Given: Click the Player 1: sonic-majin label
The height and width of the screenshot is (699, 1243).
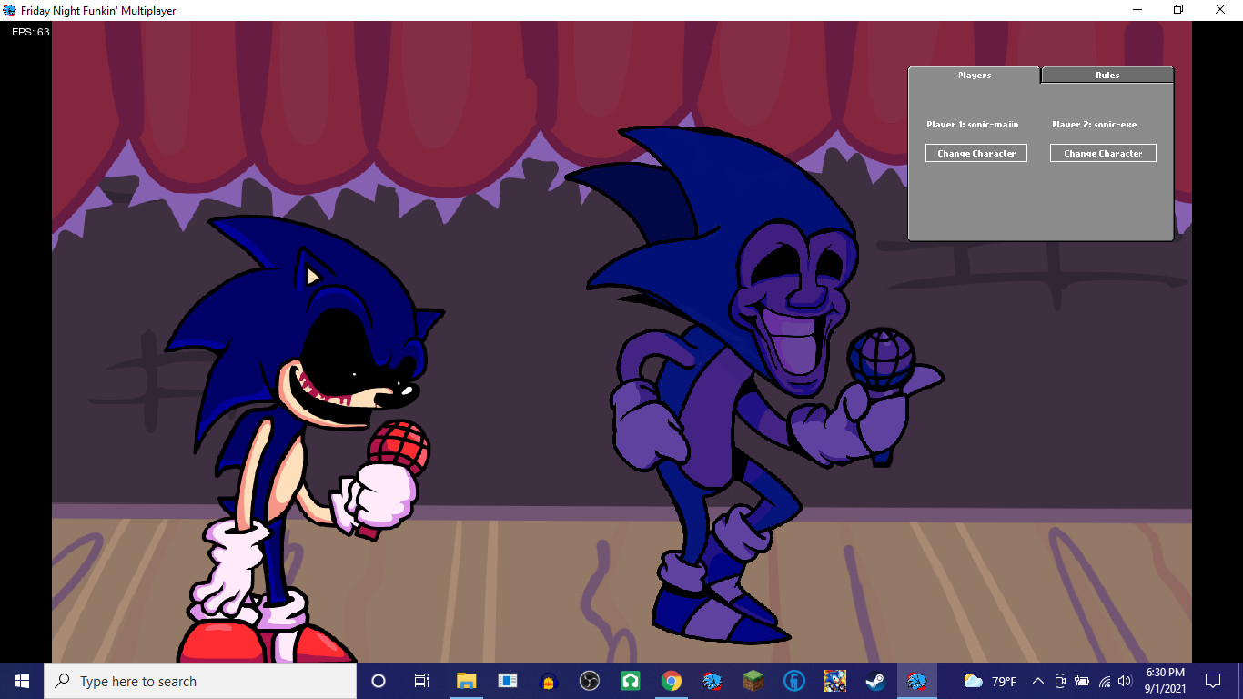Looking at the screenshot, I should pyautogui.click(x=973, y=125).
